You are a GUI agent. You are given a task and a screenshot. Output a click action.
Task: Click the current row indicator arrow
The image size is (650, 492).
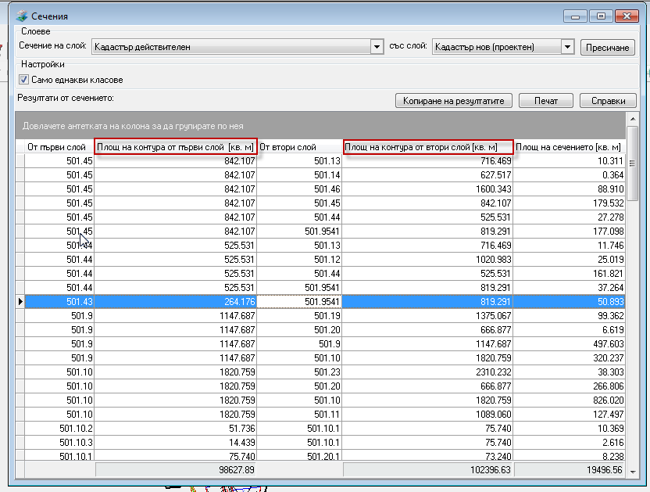(x=20, y=302)
